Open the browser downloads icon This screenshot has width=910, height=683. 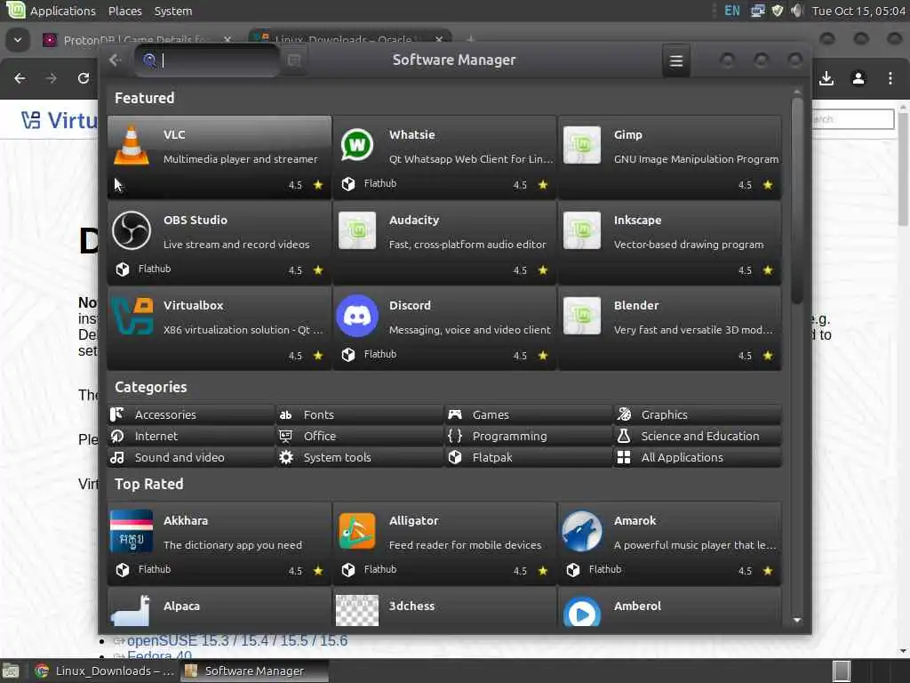pos(826,78)
